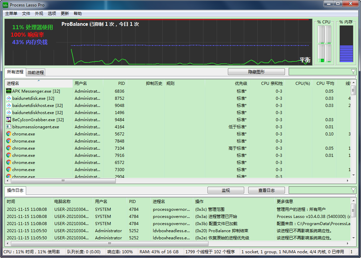The image size is (361, 258).
Task: Click the Chrome icon for PID 5672
Action: (9, 134)
